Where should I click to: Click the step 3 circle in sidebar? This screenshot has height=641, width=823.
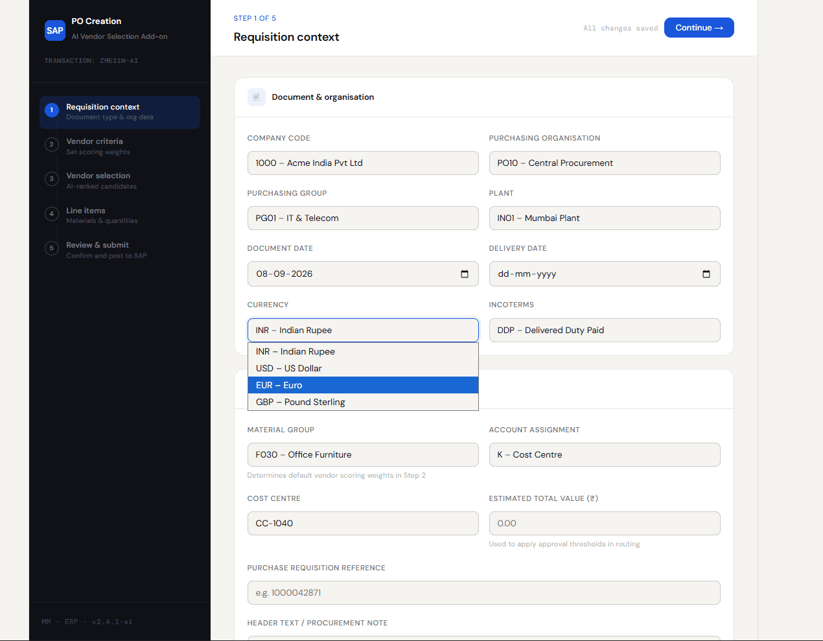[52, 179]
